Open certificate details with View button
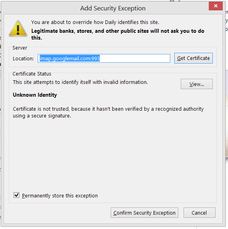The width and height of the screenshot is (228, 229). point(197,84)
